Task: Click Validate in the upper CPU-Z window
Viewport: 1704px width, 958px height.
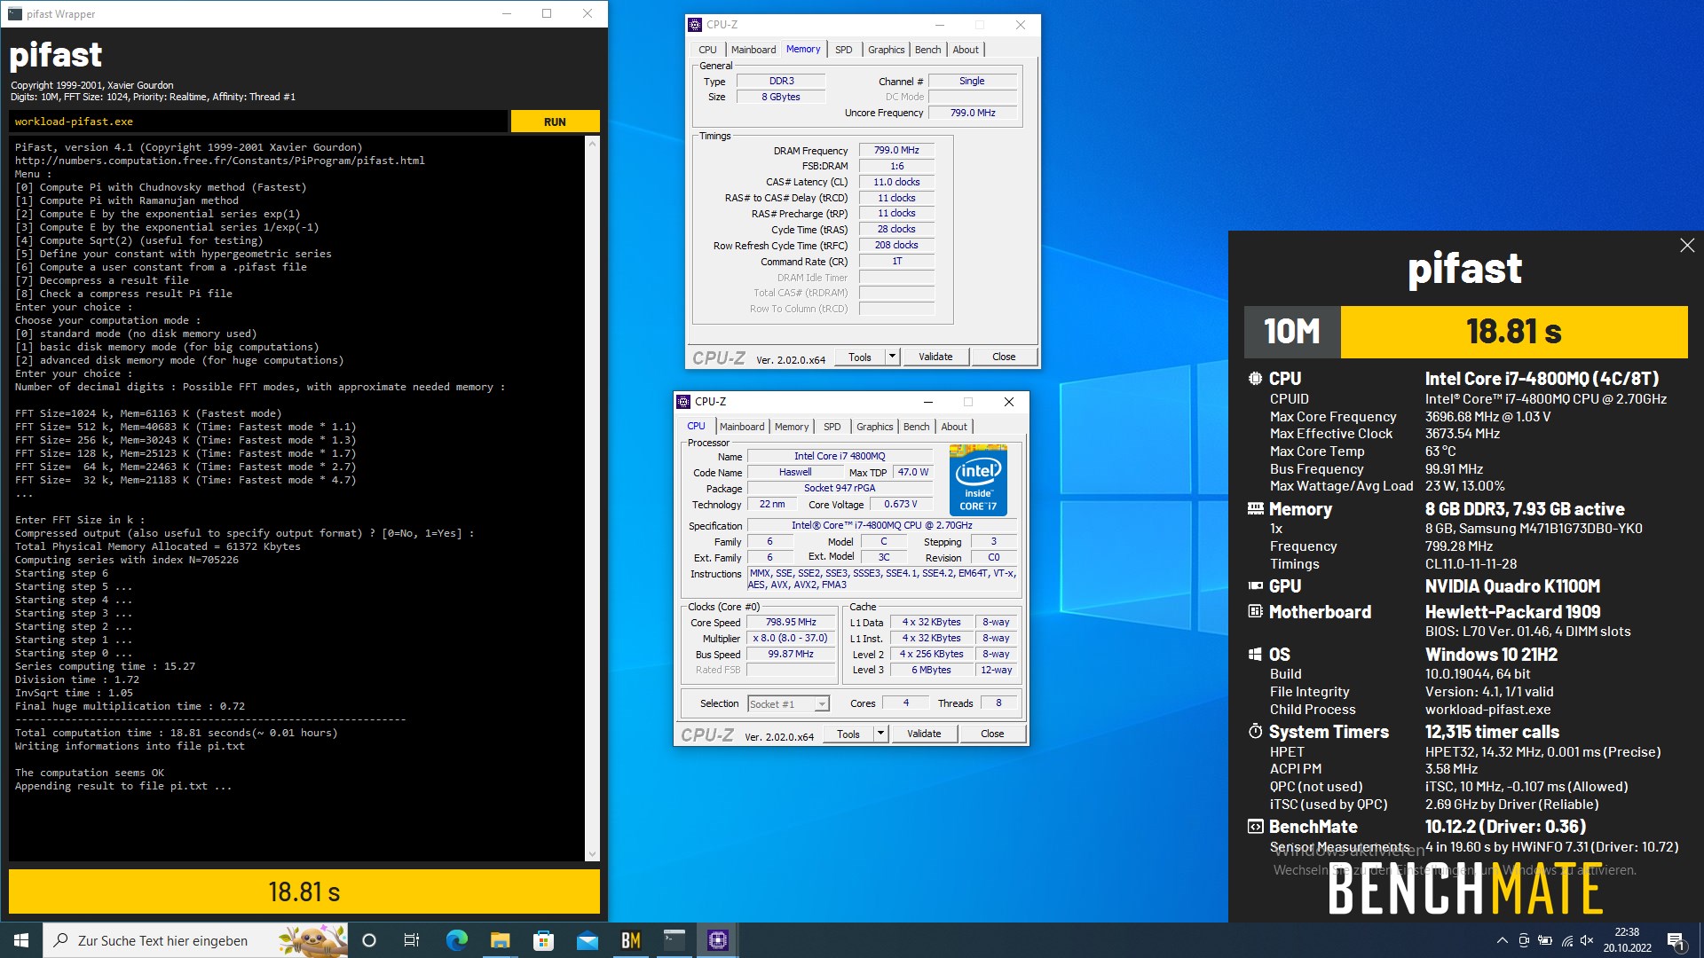Action: tap(935, 357)
